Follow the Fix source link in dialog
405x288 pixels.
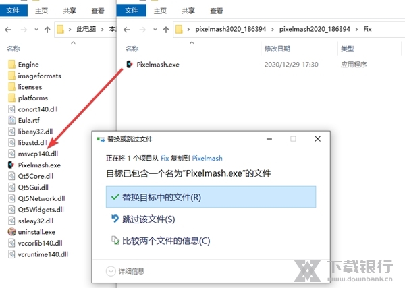pos(165,158)
